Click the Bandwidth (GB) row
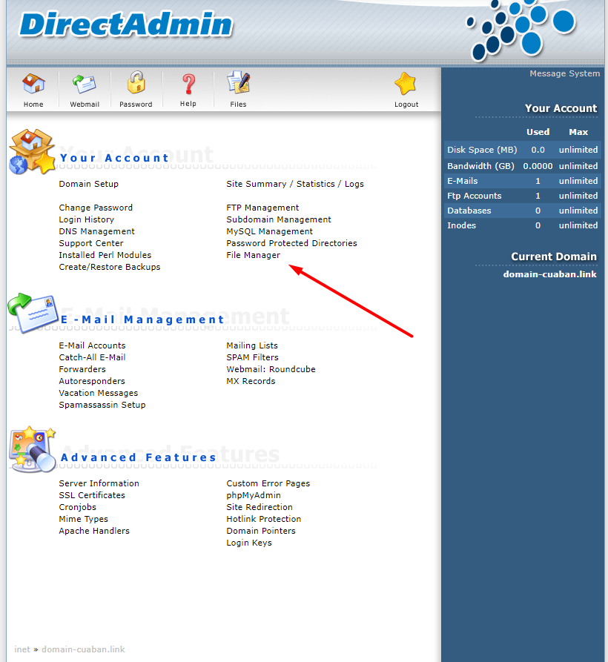The image size is (608, 662). point(522,166)
